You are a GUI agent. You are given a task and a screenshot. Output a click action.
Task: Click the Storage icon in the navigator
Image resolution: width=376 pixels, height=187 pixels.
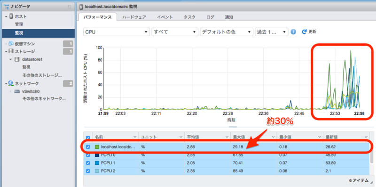[11, 51]
